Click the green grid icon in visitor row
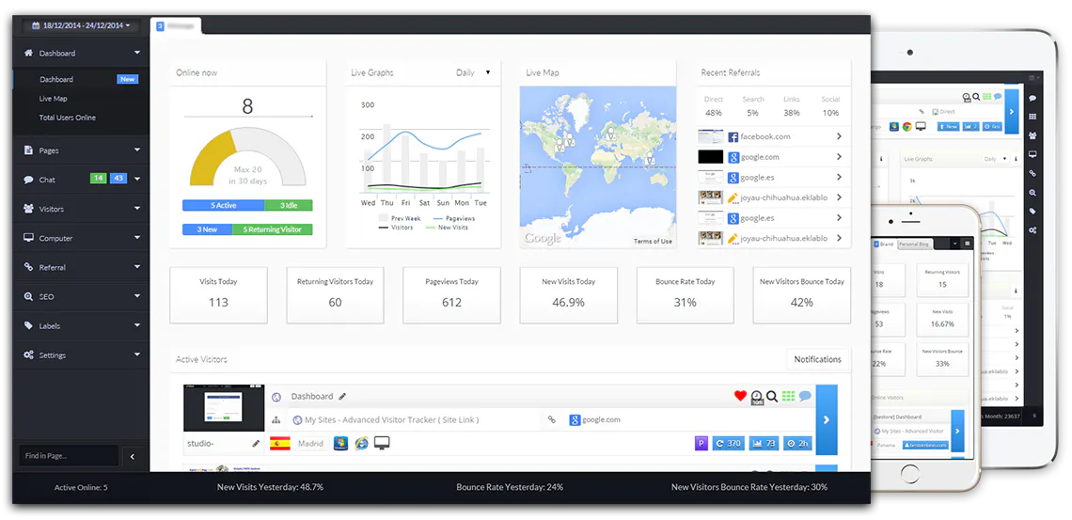Image resolution: width=1072 pixels, height=520 pixels. (788, 396)
